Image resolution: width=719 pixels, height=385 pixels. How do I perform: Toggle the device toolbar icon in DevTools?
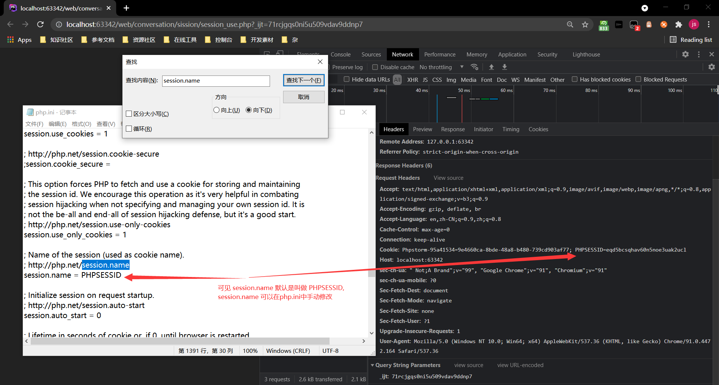[280, 53]
